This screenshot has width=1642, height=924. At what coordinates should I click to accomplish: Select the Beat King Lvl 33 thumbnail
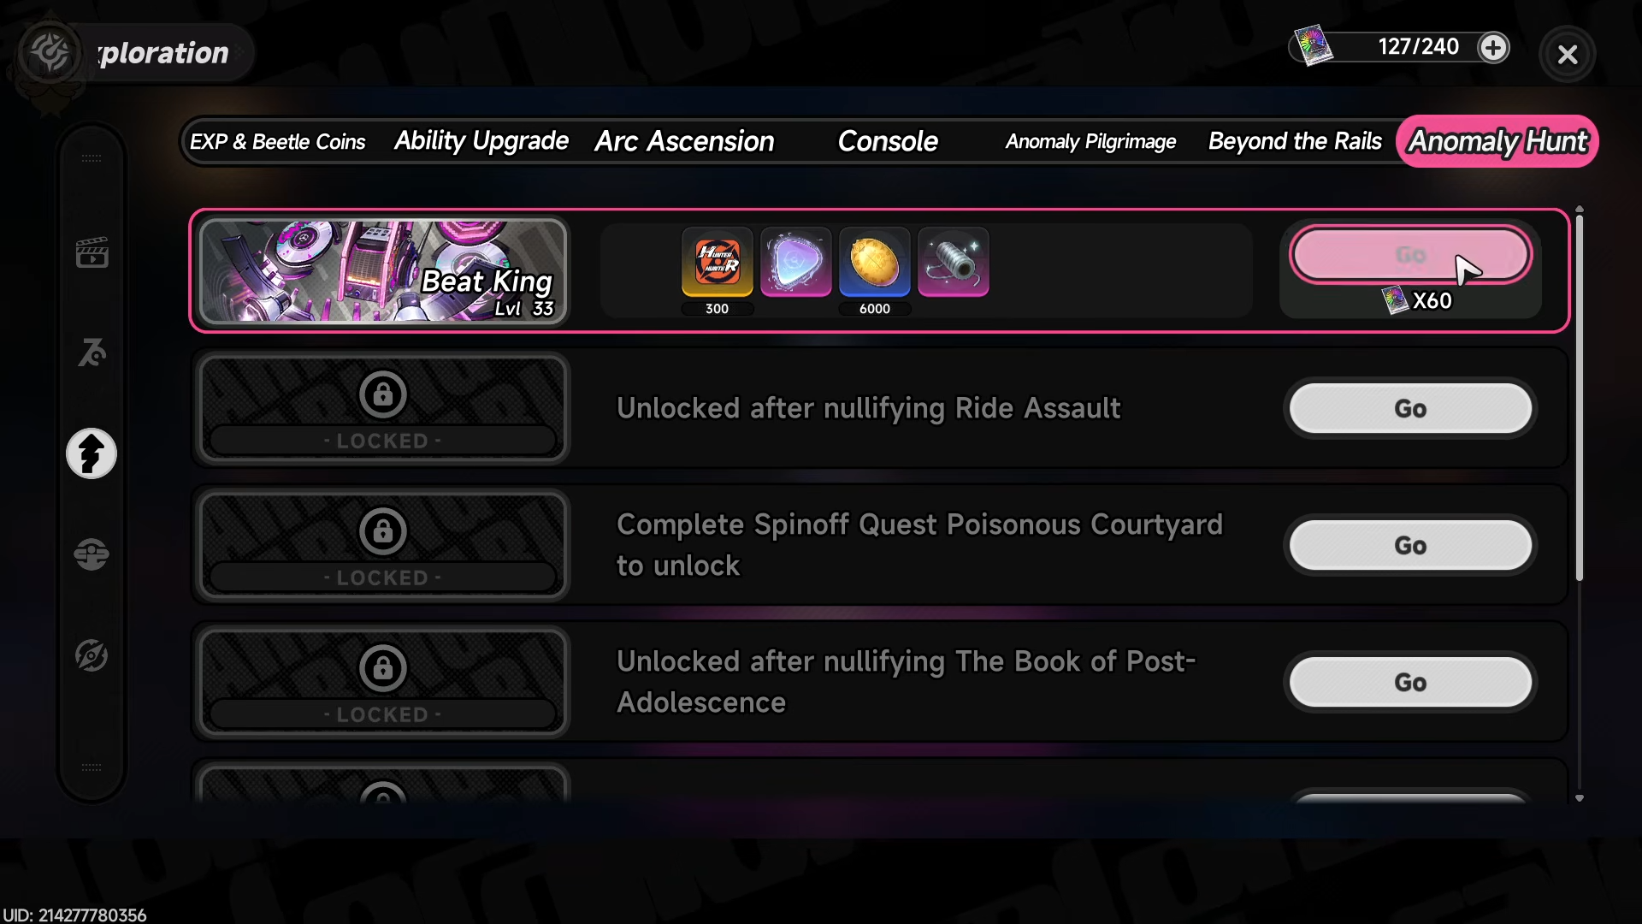(383, 271)
